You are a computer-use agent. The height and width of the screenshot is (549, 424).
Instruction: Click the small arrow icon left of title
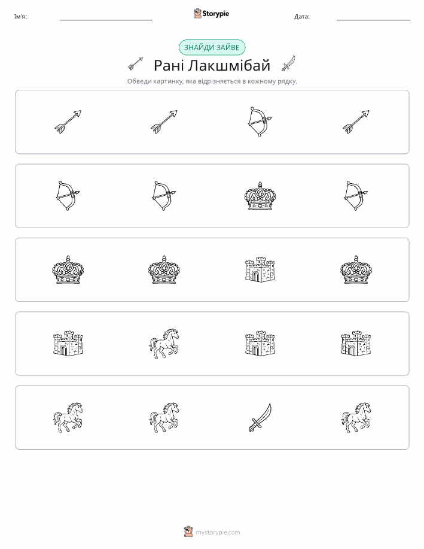click(136, 63)
